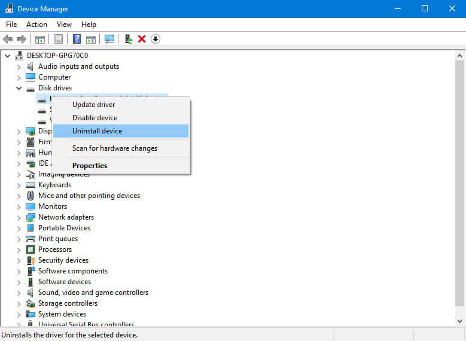The width and height of the screenshot is (466, 341).
Task: Choose Properties from the context menu
Action: click(121, 166)
